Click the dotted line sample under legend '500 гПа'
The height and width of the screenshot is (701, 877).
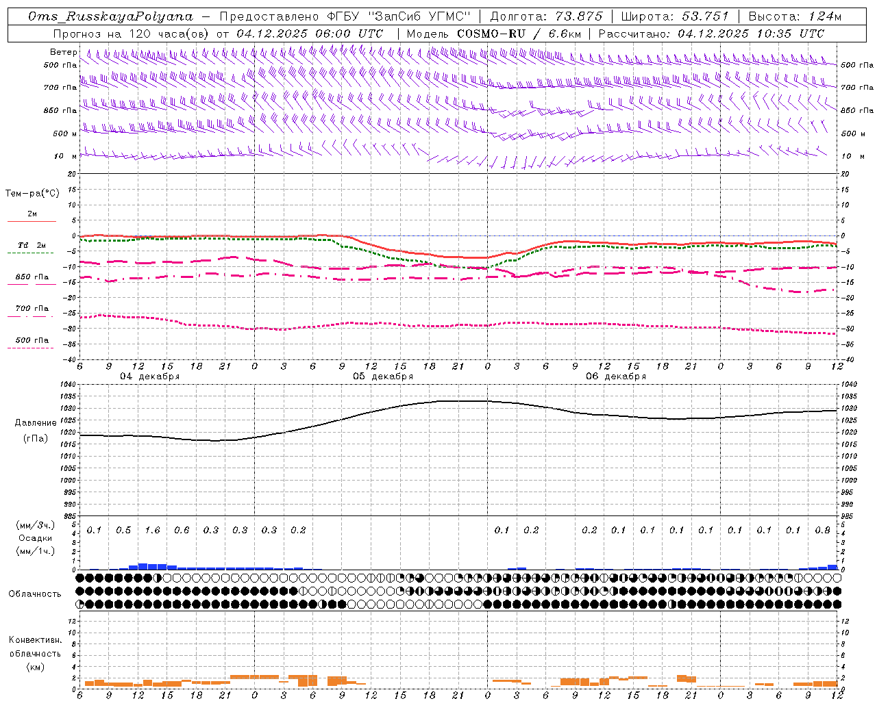[30, 348]
